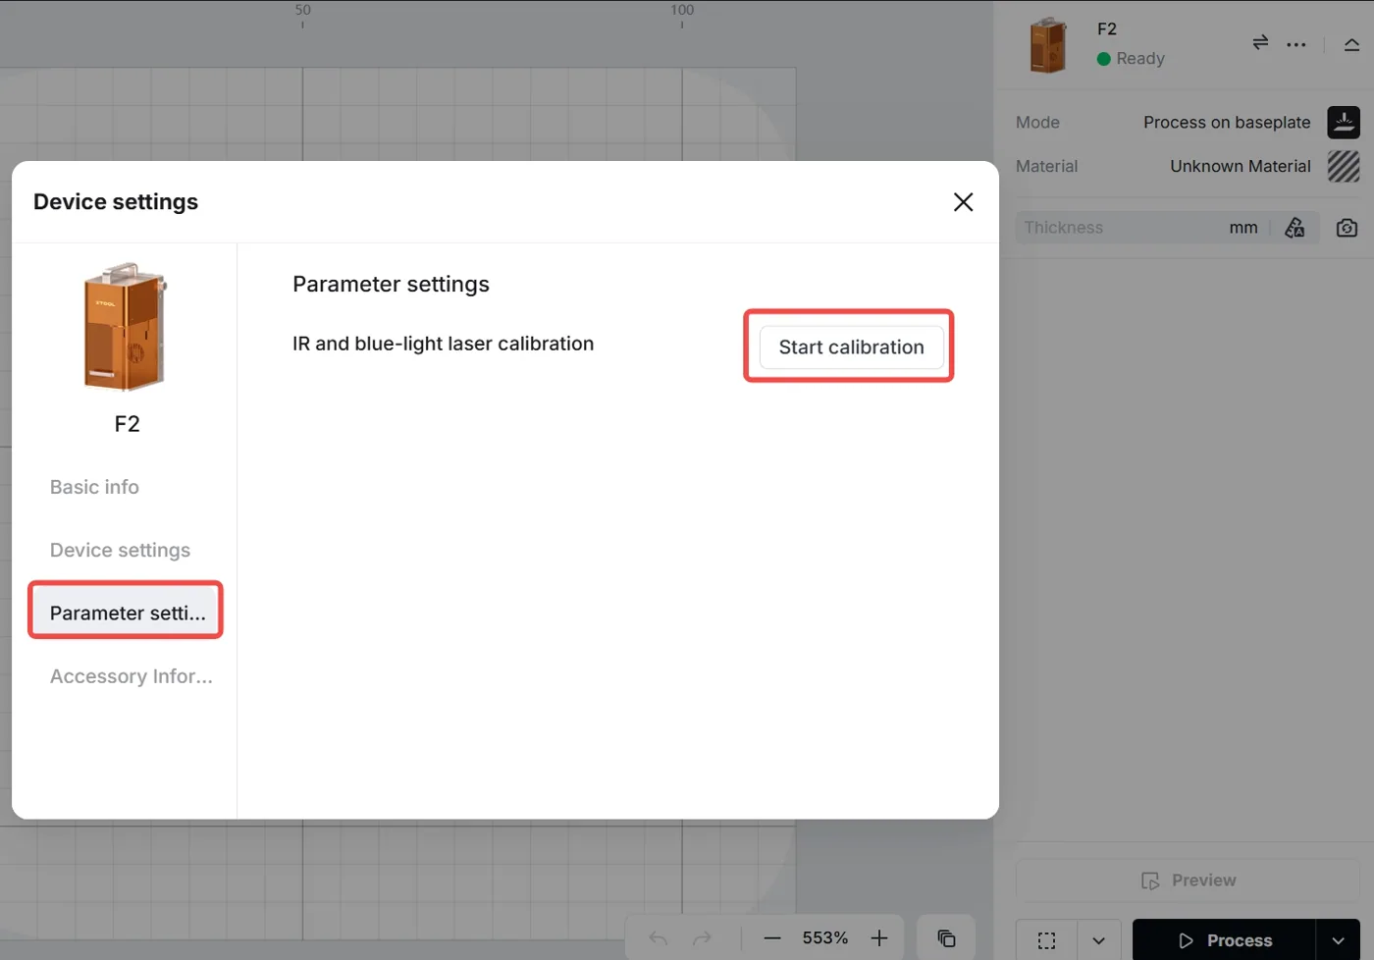
Task: Collapse the F2 device panel
Action: tap(1351, 44)
